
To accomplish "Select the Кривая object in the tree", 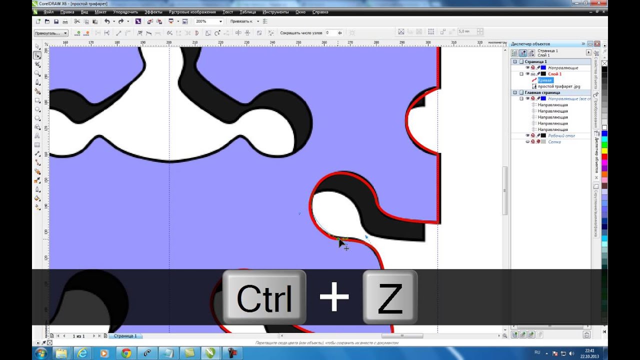I will (x=545, y=80).
